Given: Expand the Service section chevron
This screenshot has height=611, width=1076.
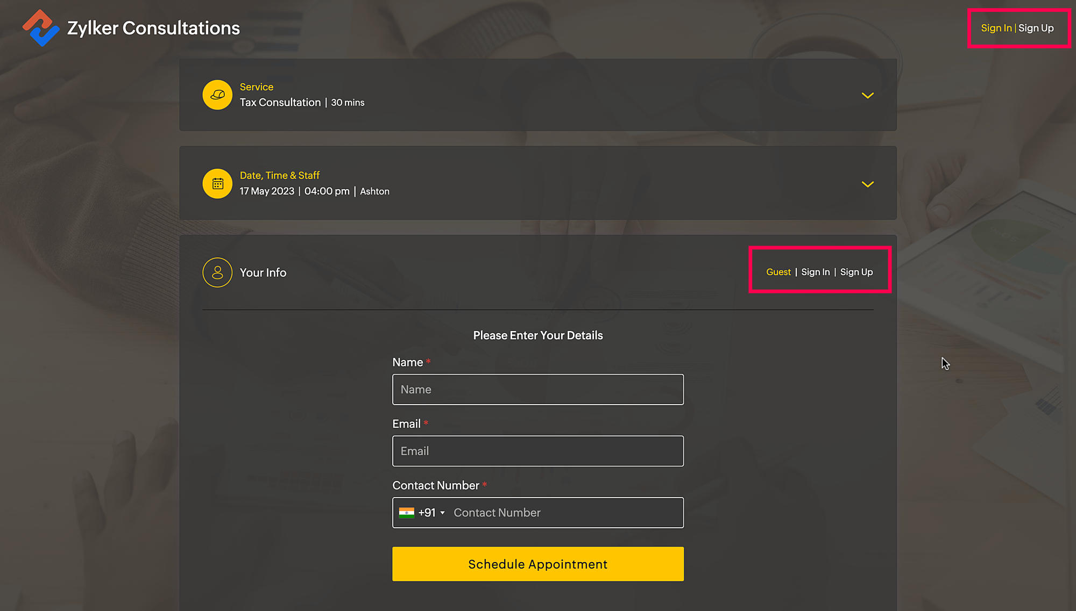Looking at the screenshot, I should [867, 96].
